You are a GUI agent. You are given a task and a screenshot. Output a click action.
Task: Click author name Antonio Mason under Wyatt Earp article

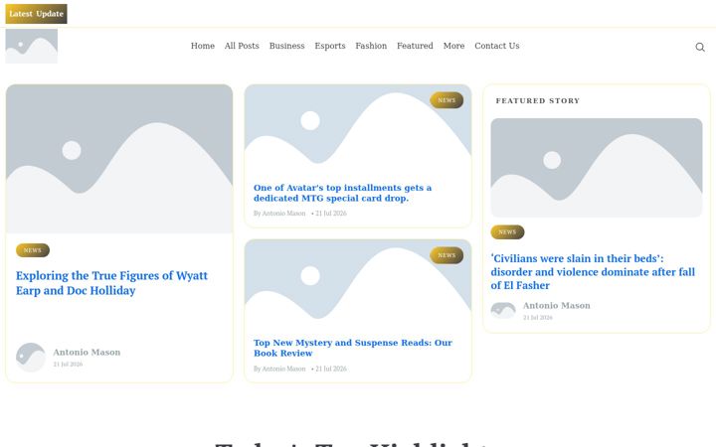click(x=87, y=352)
